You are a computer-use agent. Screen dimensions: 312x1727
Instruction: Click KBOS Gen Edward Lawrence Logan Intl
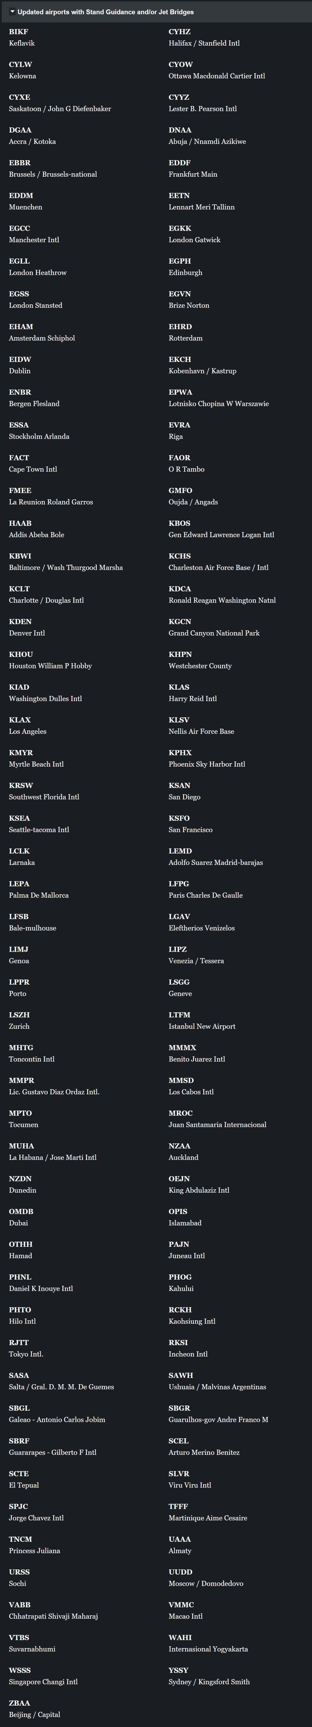[x=221, y=529]
